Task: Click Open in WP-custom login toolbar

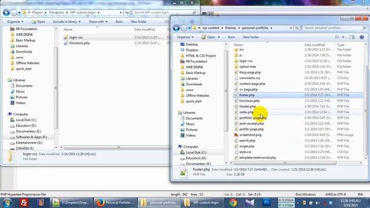Action: (x=39, y=21)
